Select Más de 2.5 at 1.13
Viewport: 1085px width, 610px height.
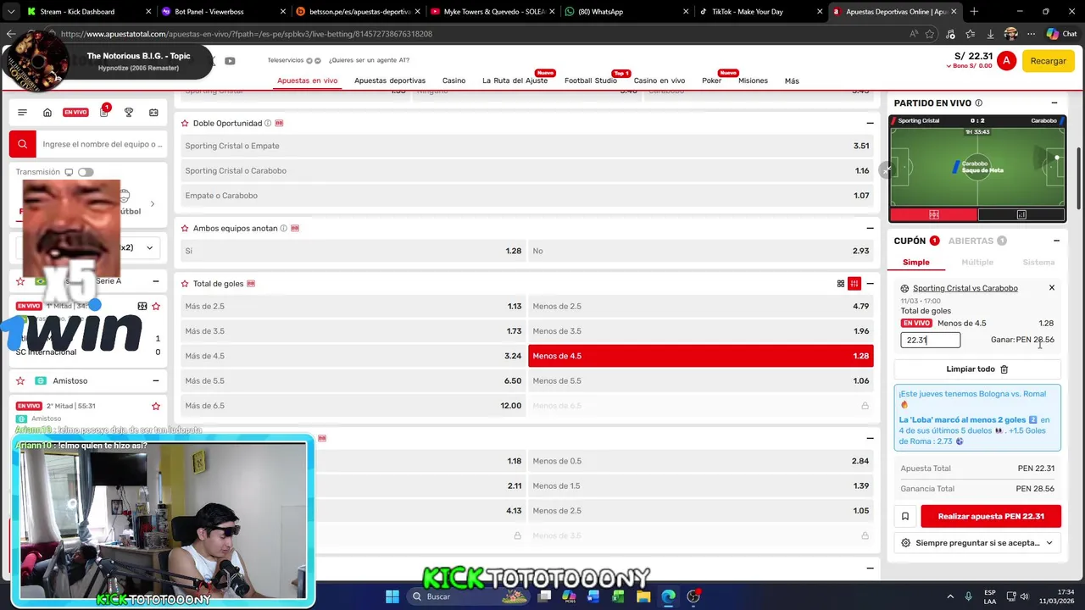pyautogui.click(x=353, y=306)
